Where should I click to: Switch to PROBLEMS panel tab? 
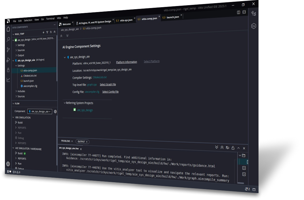point(66,141)
